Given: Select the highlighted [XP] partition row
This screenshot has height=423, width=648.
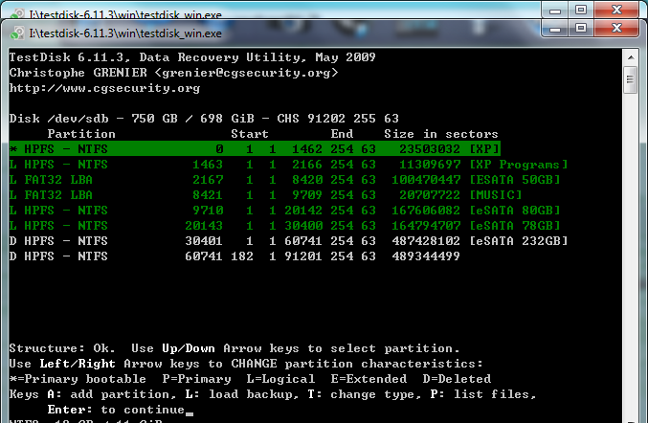Looking at the screenshot, I should point(255,148).
